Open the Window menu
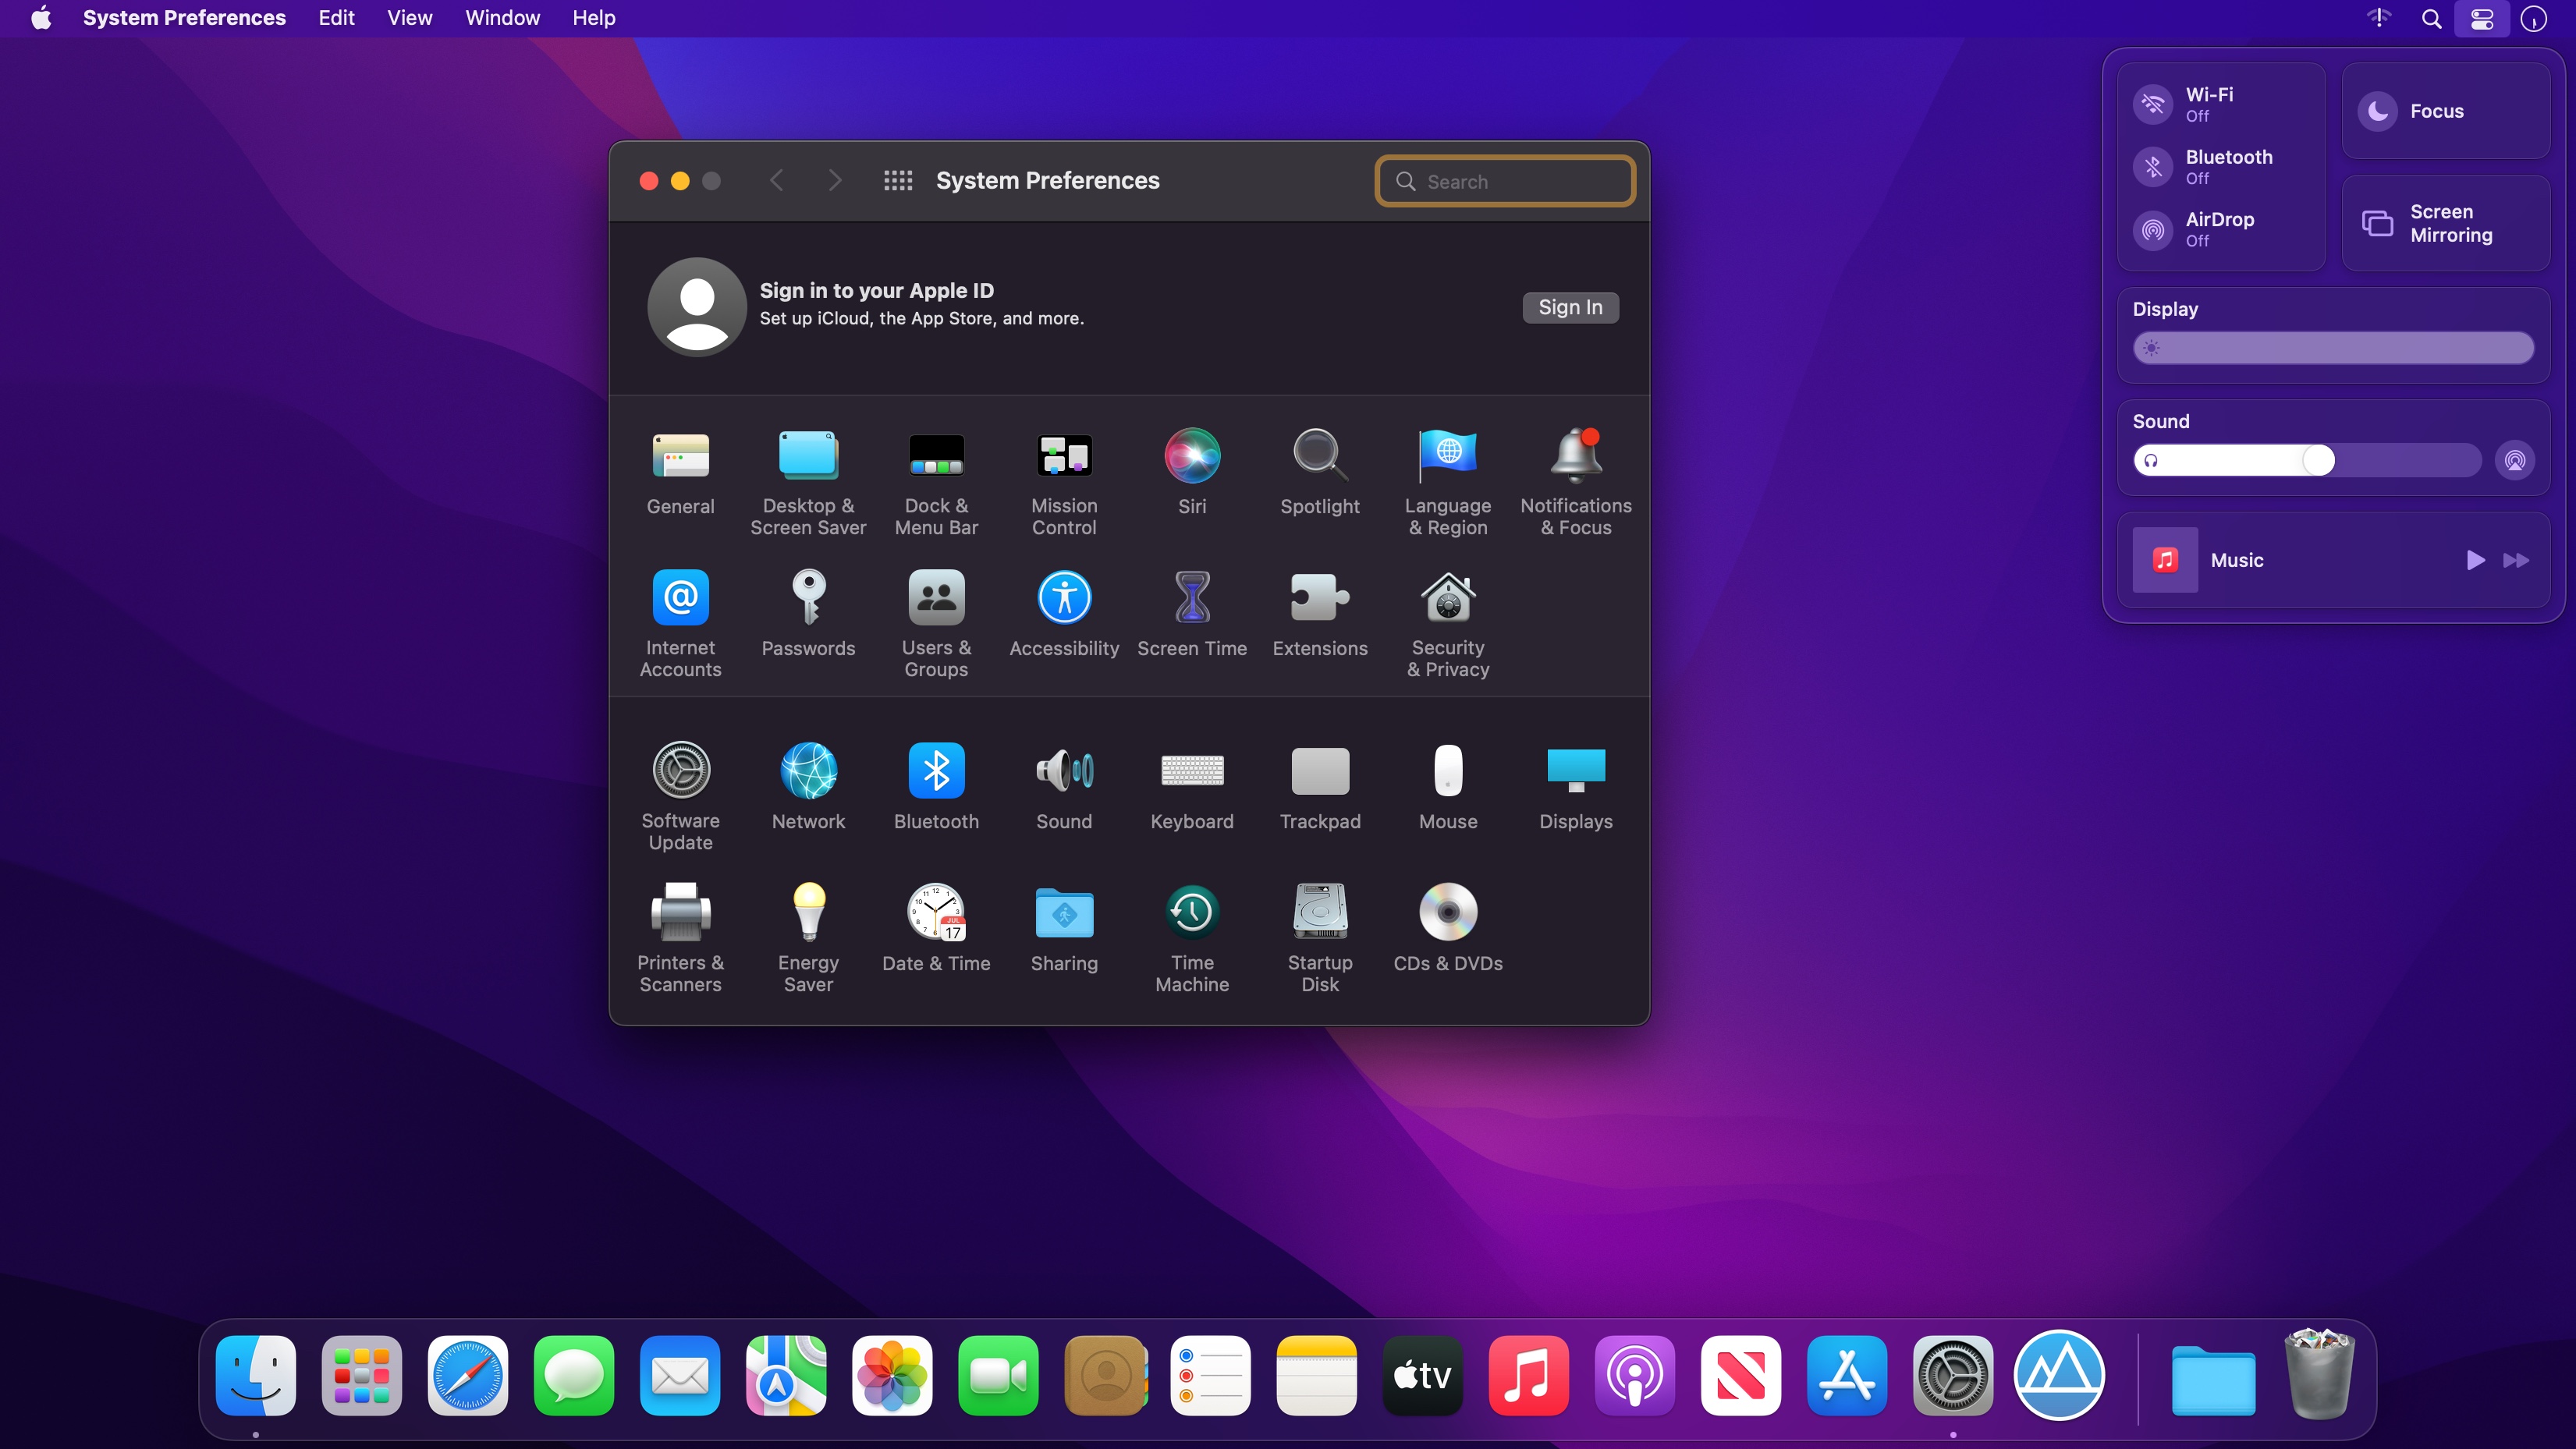The image size is (2576, 1449). coord(502,18)
